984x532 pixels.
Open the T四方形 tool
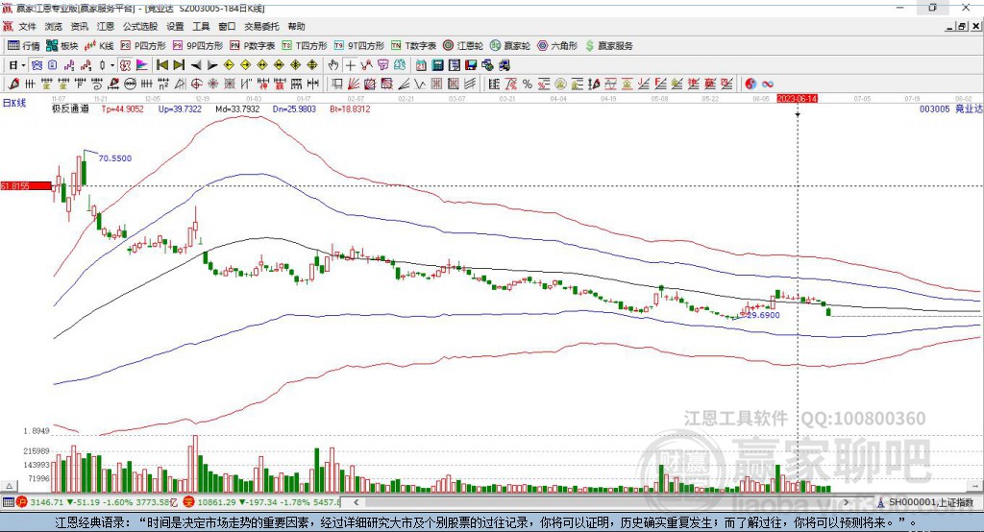point(305,46)
